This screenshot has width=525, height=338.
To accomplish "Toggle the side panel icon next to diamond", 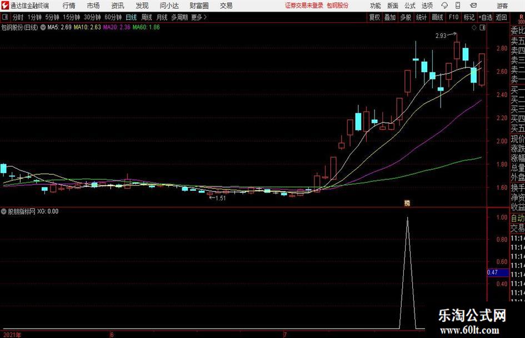I will pyautogui.click(x=482, y=28).
